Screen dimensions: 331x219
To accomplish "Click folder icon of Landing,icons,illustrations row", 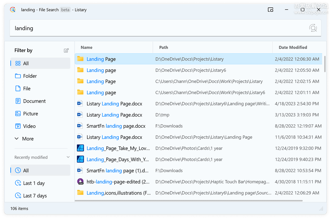I will 80,193.
